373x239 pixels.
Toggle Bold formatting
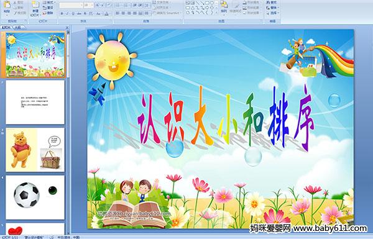pyautogui.click(x=62, y=14)
